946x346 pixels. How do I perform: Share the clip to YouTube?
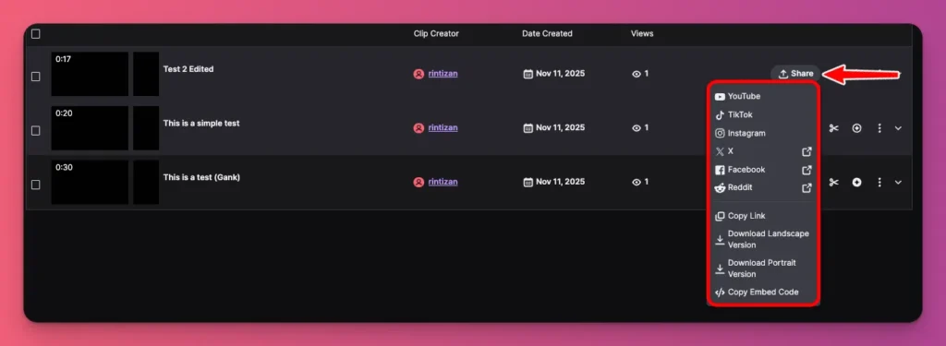click(763, 97)
